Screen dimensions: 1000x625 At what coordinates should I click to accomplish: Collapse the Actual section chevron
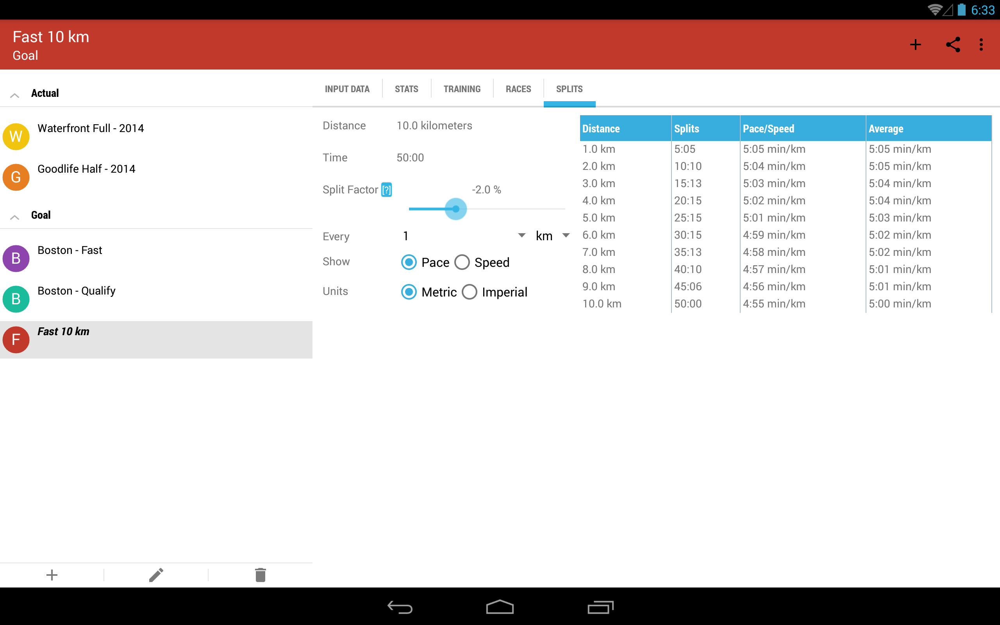pos(14,95)
